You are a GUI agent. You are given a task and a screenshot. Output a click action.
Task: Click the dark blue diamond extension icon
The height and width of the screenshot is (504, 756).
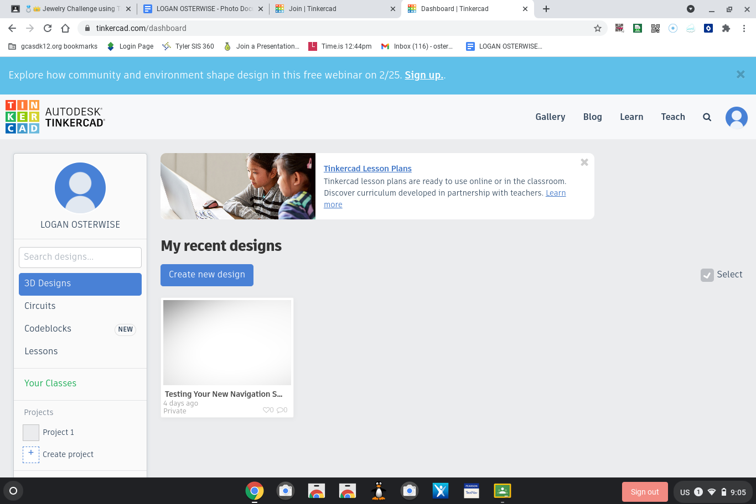[708, 28]
